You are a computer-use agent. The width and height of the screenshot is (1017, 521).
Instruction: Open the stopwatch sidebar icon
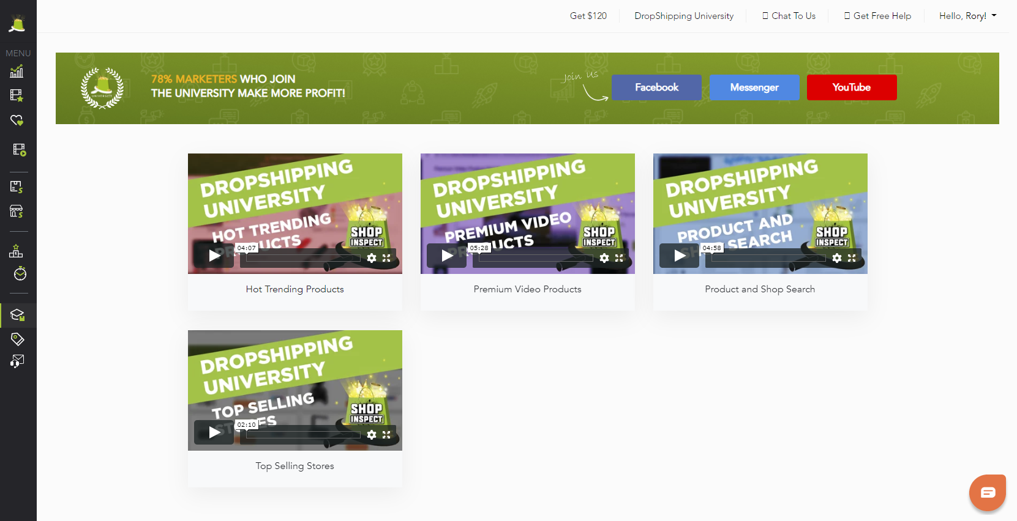click(x=20, y=274)
